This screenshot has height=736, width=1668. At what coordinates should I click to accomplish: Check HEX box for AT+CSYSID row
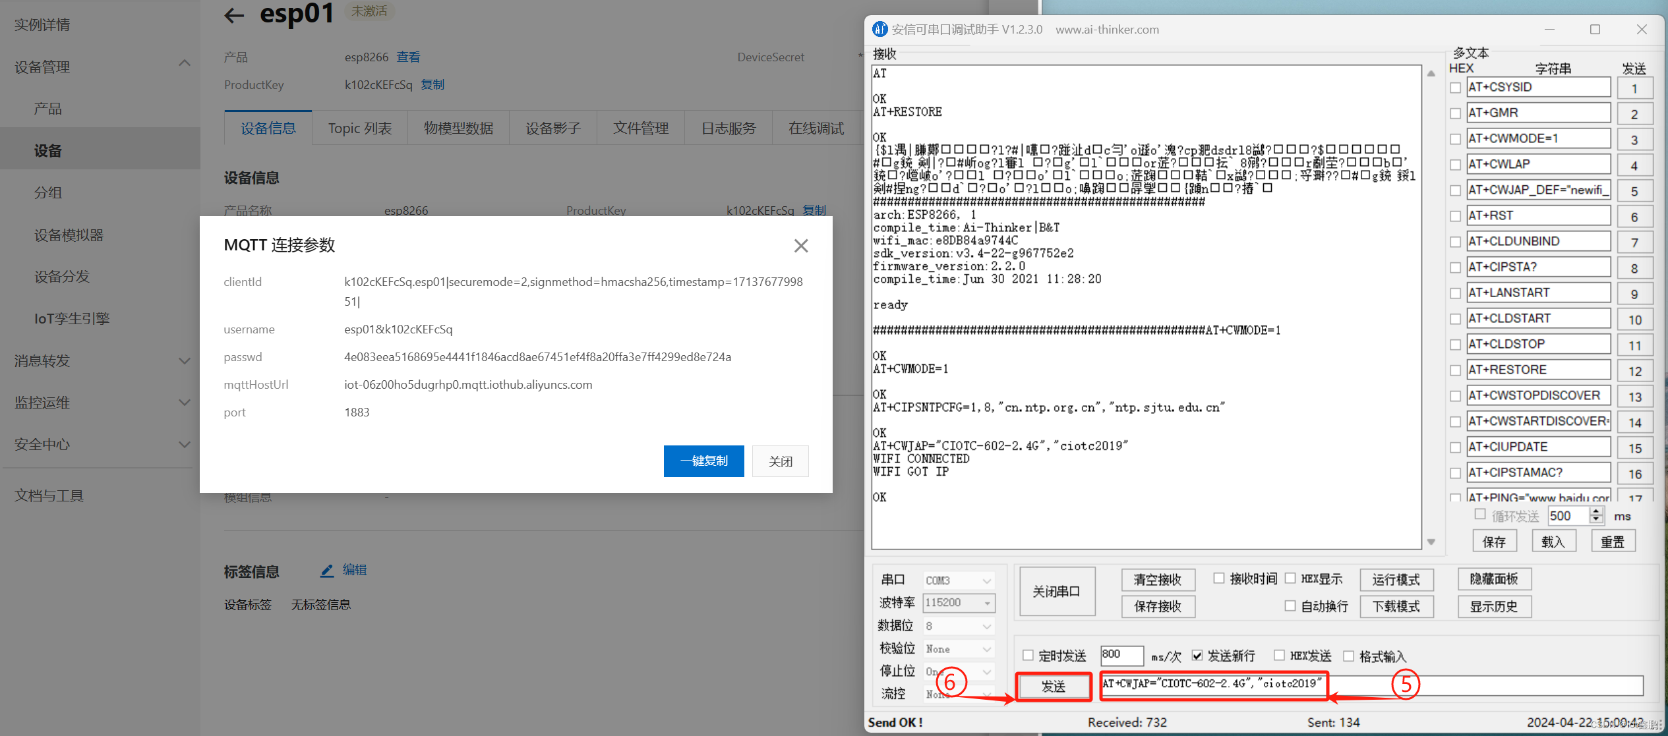[x=1455, y=88]
